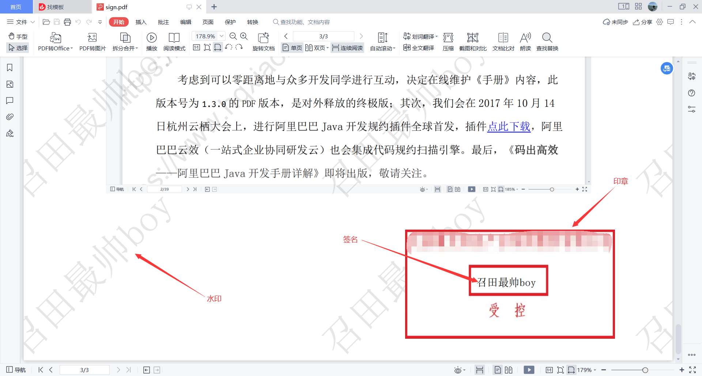Go to first page in status bar

click(x=41, y=370)
